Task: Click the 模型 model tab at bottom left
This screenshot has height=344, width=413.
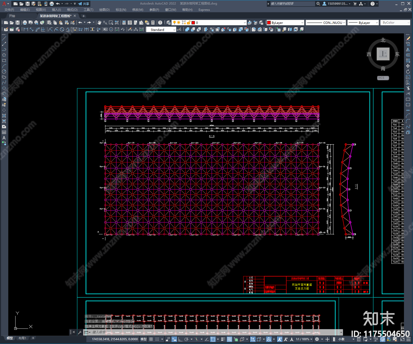Action: pyautogui.click(x=10, y=338)
